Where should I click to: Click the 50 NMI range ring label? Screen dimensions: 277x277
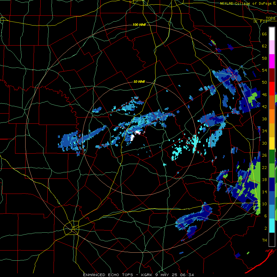pos(139,82)
